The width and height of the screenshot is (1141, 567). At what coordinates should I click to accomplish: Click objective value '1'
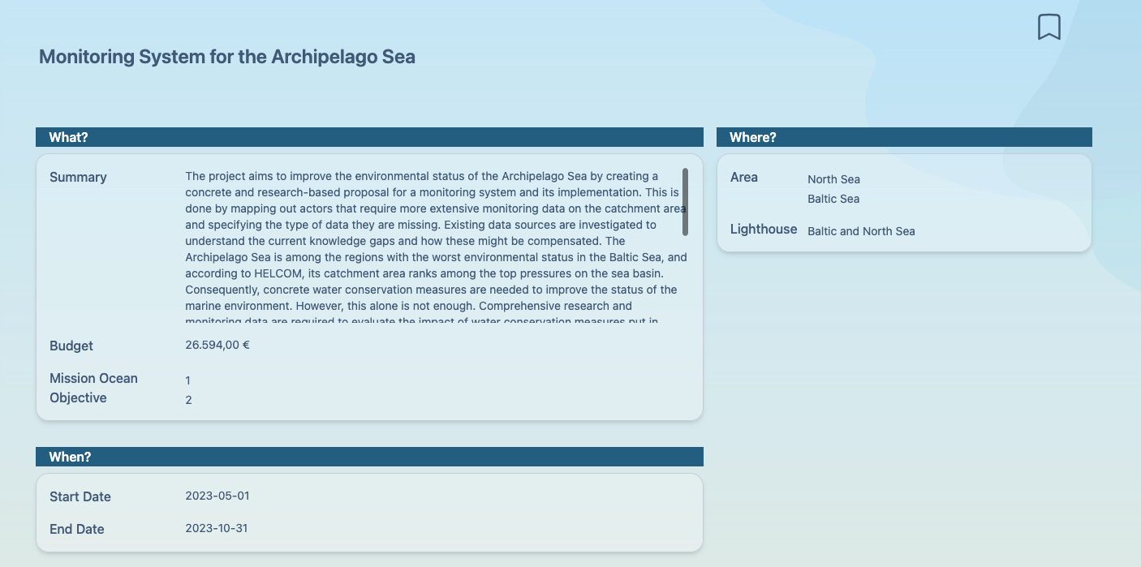tap(188, 380)
